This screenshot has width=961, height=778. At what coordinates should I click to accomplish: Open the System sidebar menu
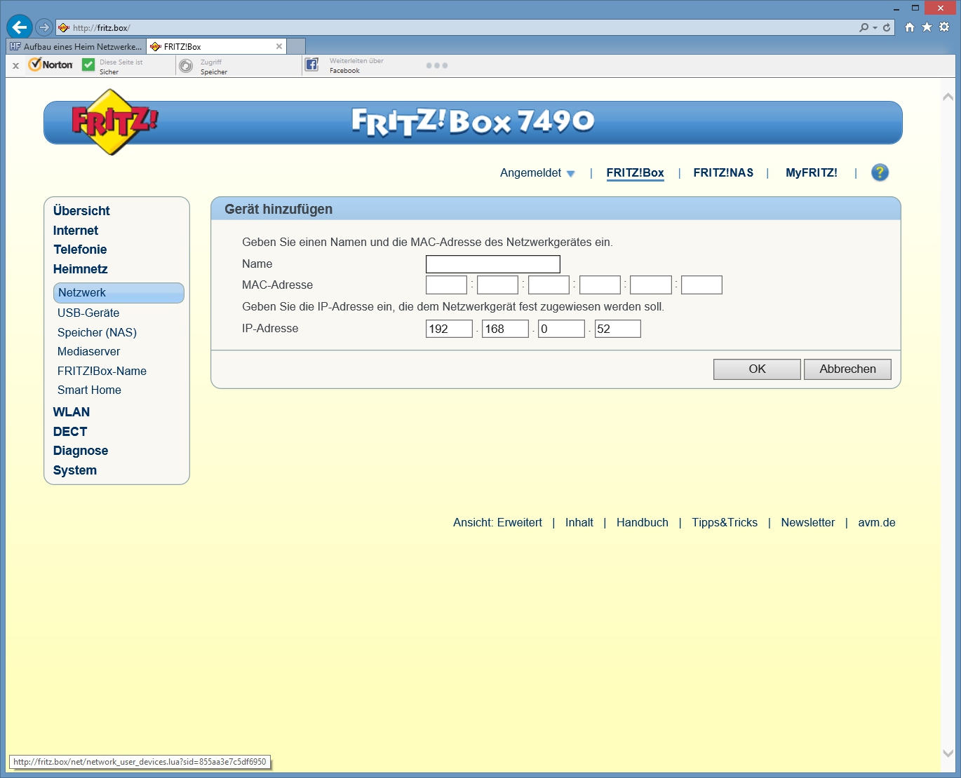click(75, 470)
